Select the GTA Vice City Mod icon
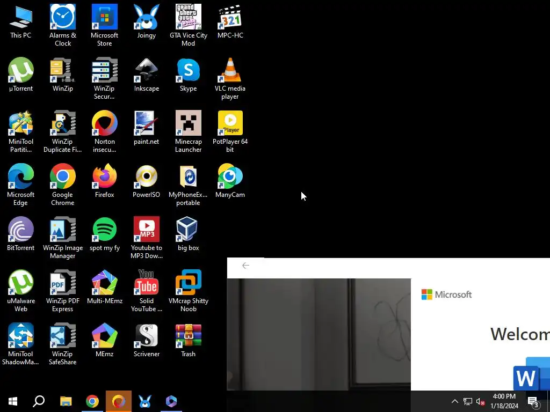The image size is (550, 412). [x=189, y=26]
